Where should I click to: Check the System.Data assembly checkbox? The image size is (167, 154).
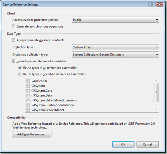click(28, 95)
